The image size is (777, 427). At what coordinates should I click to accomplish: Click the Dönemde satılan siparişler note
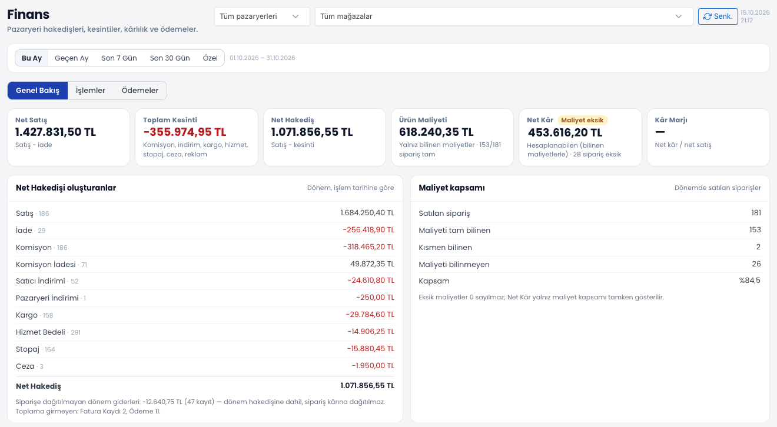click(718, 188)
